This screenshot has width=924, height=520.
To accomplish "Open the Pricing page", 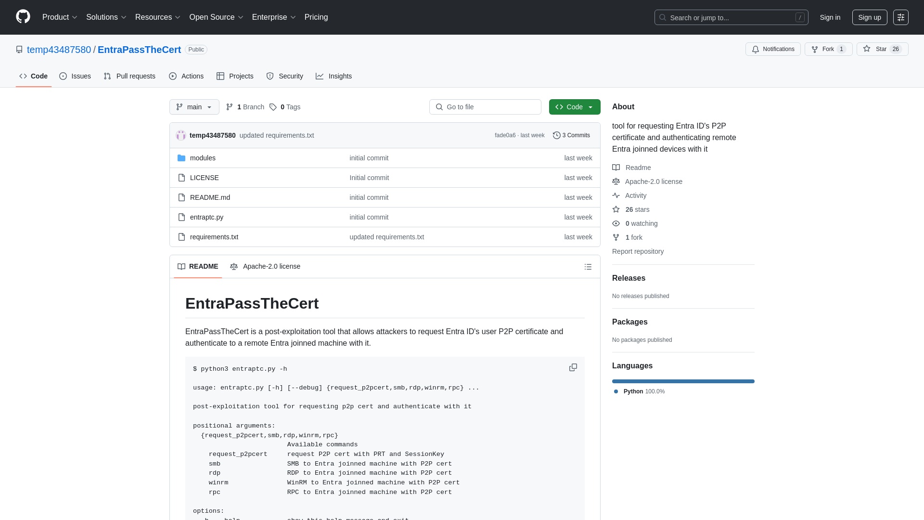I will tap(316, 17).
